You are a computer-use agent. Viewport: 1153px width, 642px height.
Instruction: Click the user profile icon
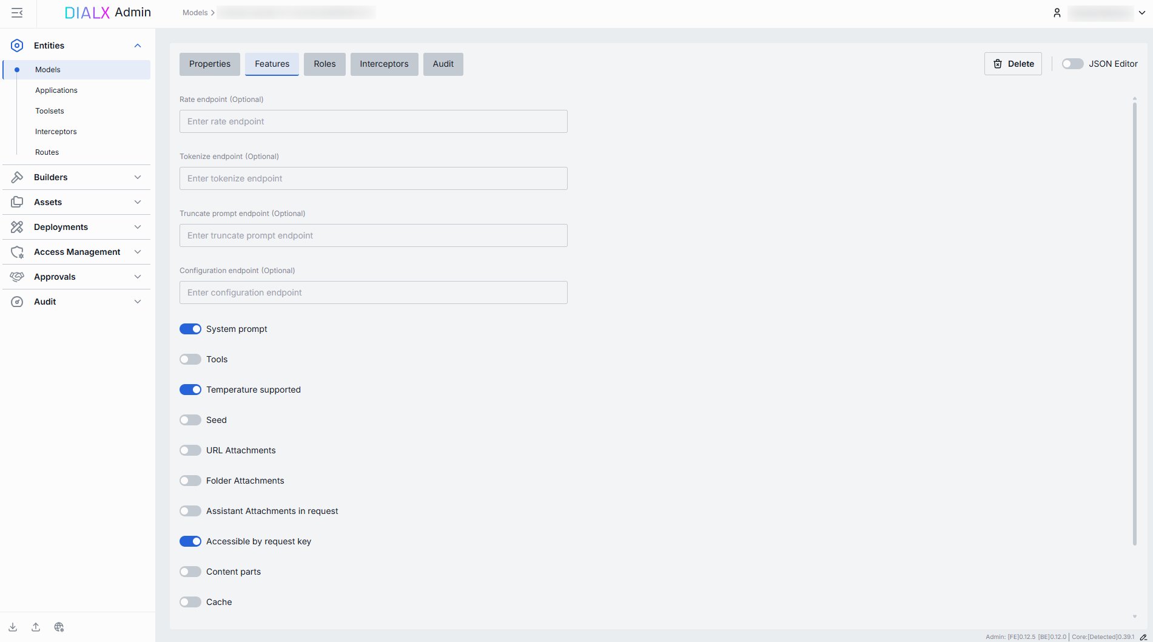pos(1057,13)
